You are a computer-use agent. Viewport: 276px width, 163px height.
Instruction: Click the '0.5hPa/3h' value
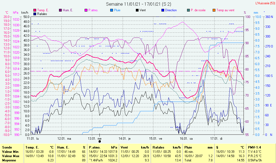tap(255, 160)
